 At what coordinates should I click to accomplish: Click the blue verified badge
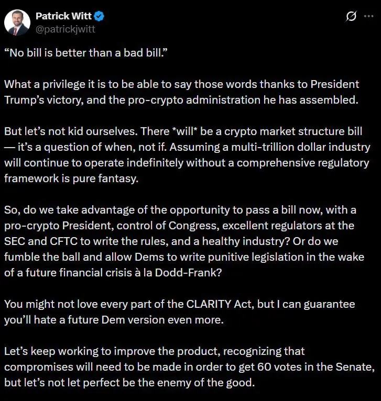tap(99, 16)
